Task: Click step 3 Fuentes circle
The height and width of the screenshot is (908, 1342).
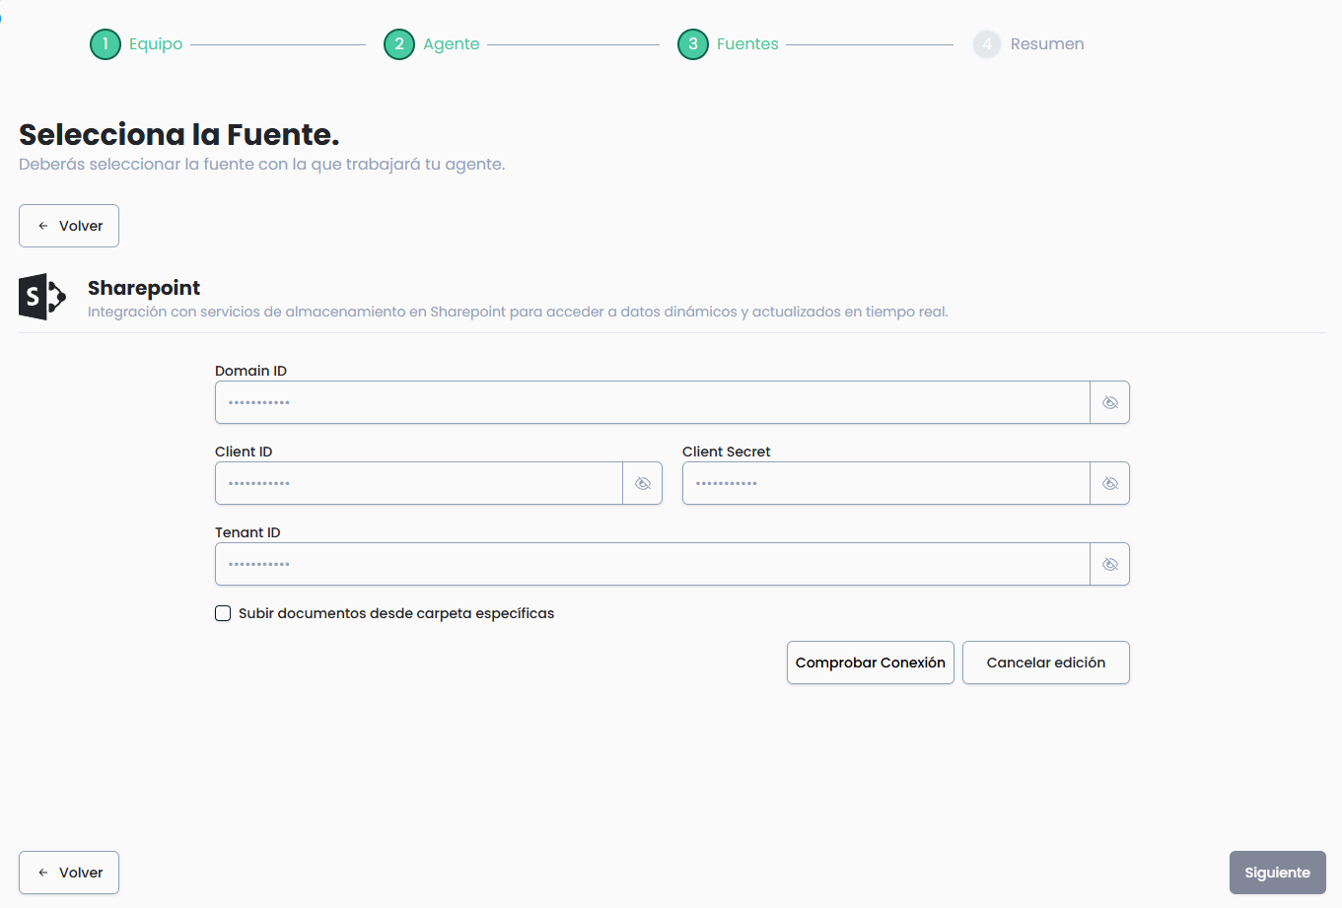Action: (x=693, y=44)
